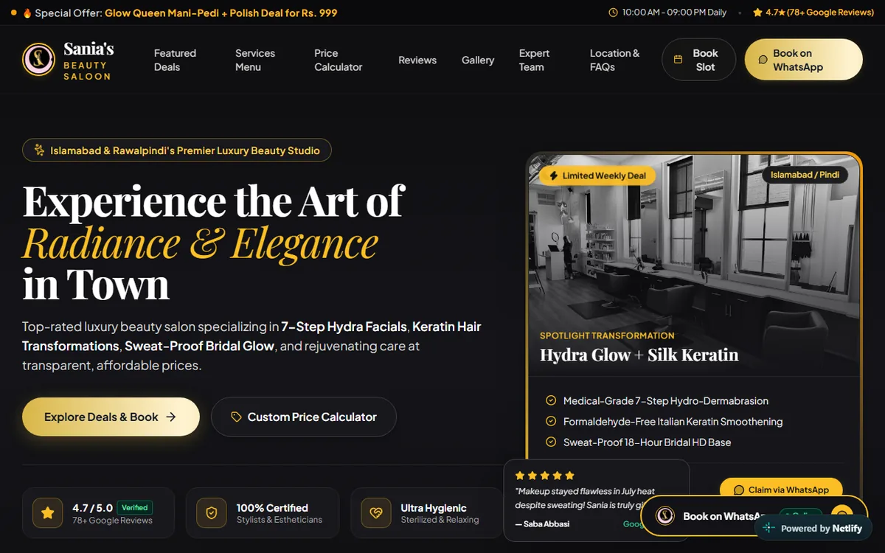Click the Hydra Glow + Silk Keratin heading
Screen dimensions: 885x553
pos(639,355)
